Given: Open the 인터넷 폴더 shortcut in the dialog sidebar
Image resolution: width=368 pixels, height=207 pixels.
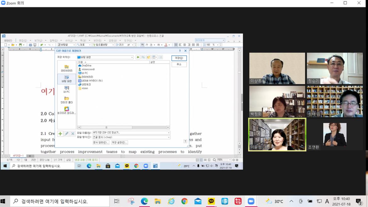Looking at the screenshot, I should point(66,100).
